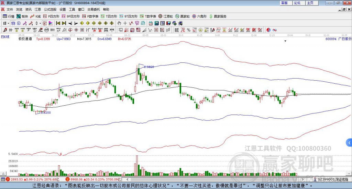Open 赢家服务 service page
Image resolution: width=352 pixels, height=189 pixels.
[x=218, y=16]
